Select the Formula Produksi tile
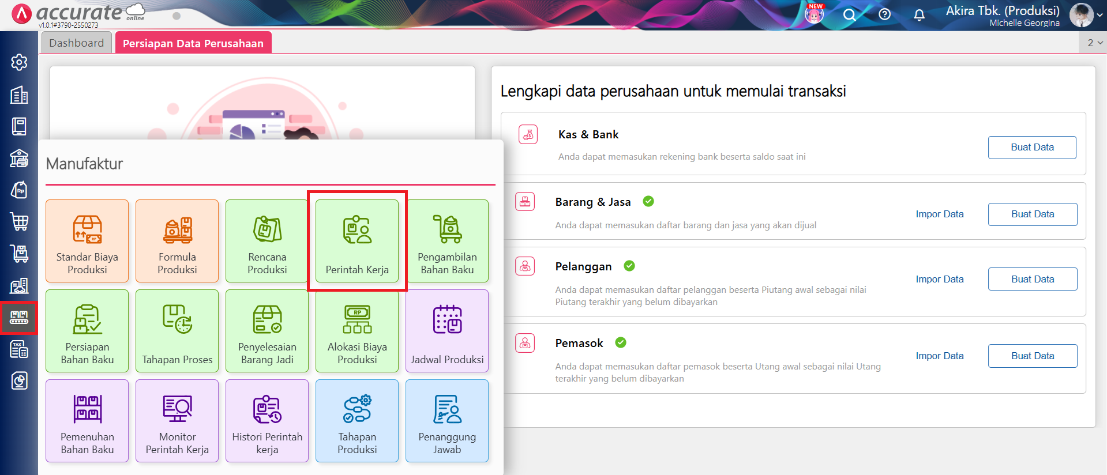This screenshot has height=475, width=1107. (x=177, y=241)
